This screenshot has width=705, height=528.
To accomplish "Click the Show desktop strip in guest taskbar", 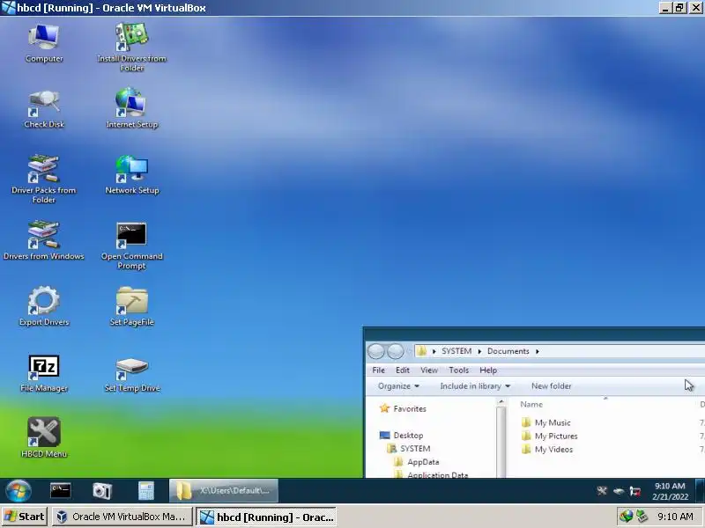I will [x=699, y=490].
